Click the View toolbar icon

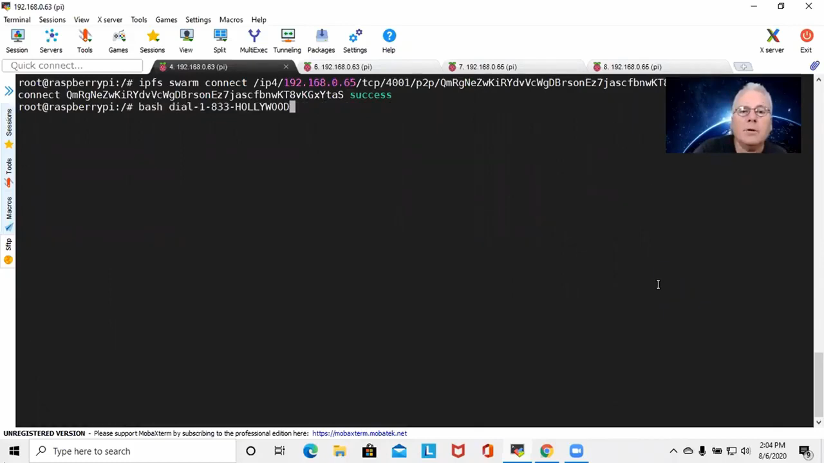pos(186,41)
